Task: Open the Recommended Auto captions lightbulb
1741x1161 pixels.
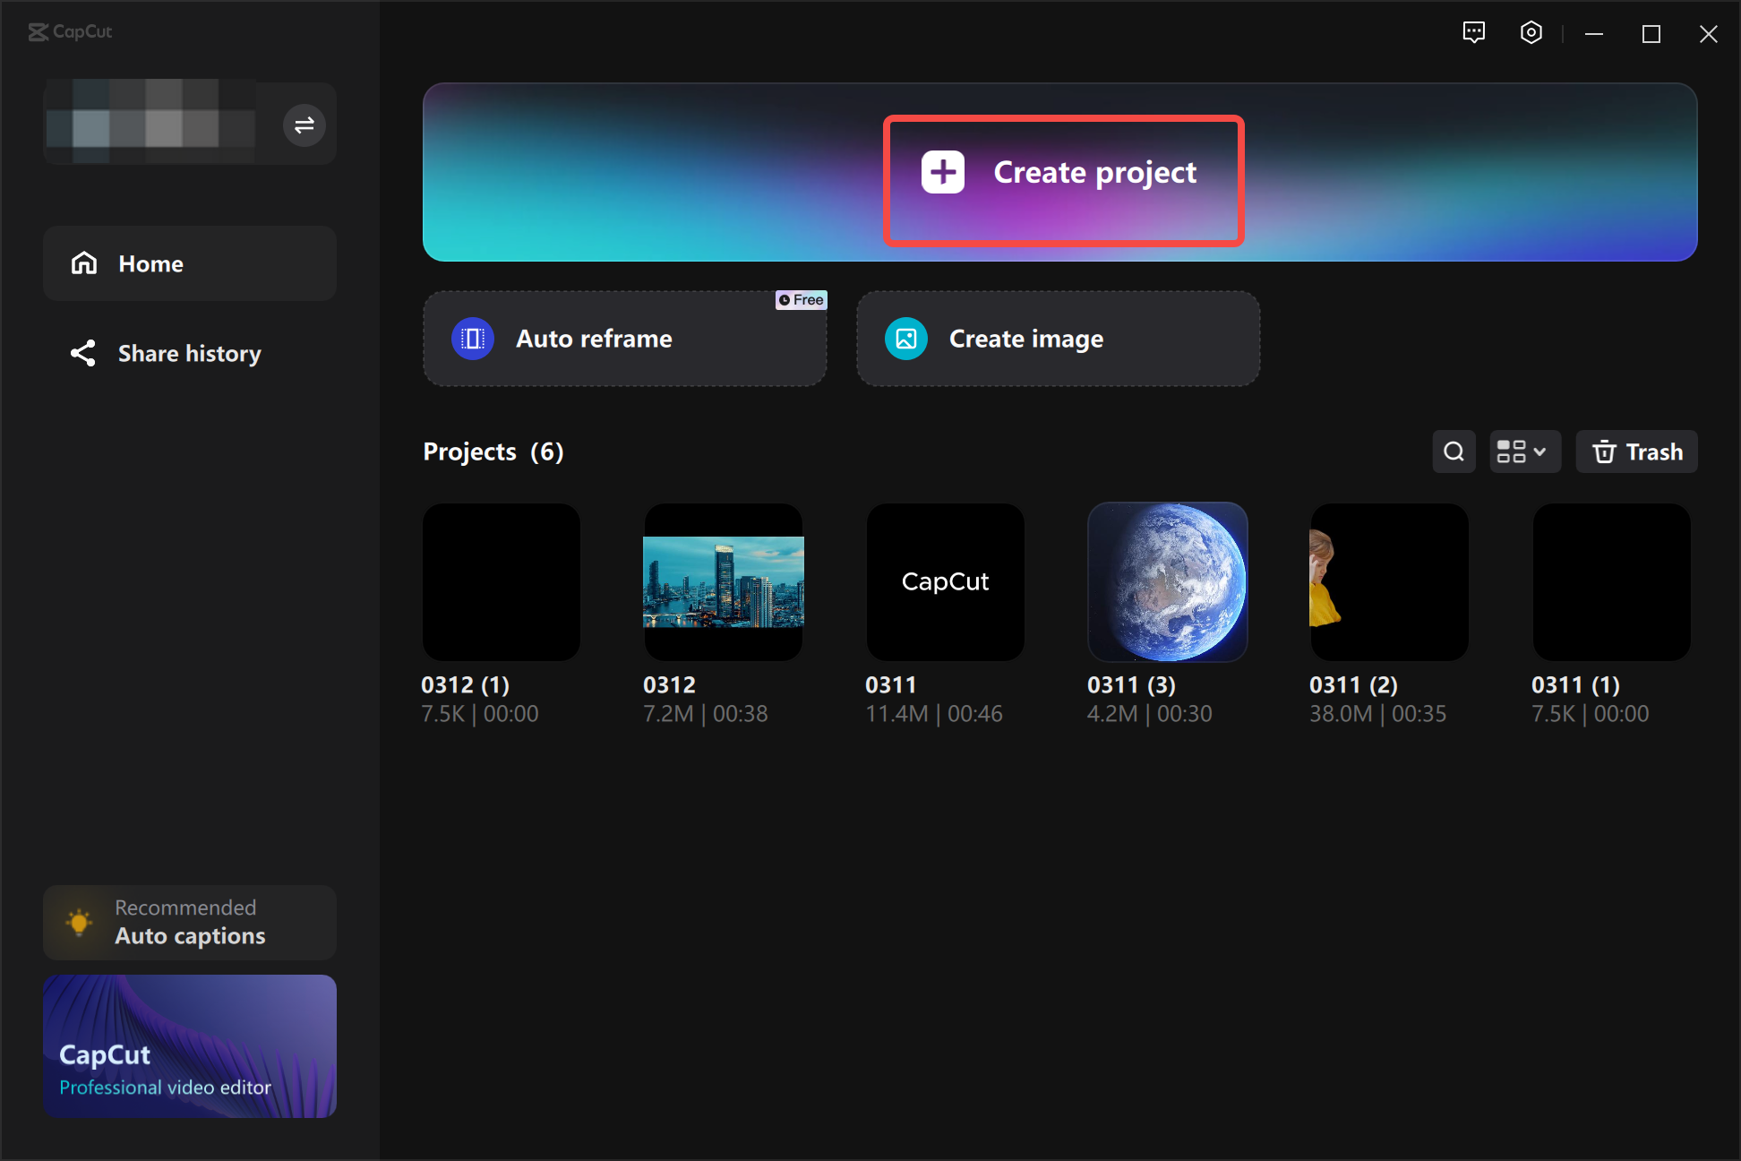Action: (79, 922)
